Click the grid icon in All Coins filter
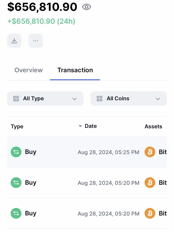The height and width of the screenshot is (232, 174). coord(100,99)
